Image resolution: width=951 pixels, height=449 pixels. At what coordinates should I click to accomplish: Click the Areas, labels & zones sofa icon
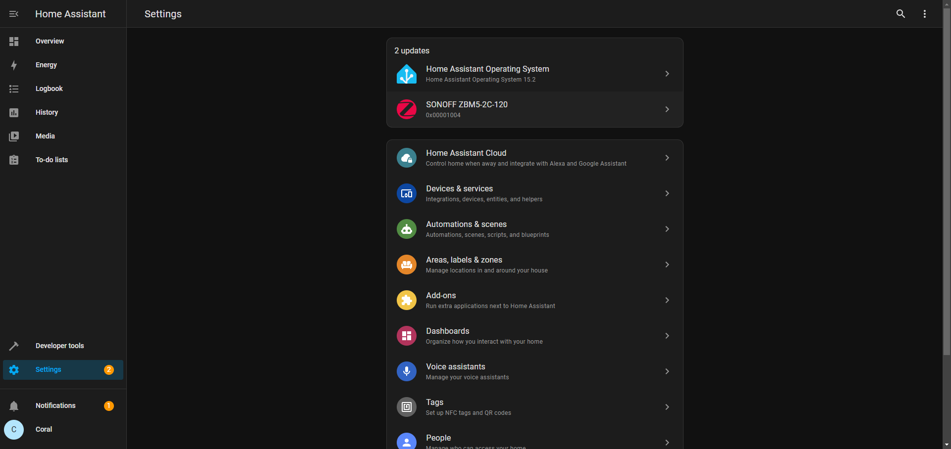[x=407, y=265]
